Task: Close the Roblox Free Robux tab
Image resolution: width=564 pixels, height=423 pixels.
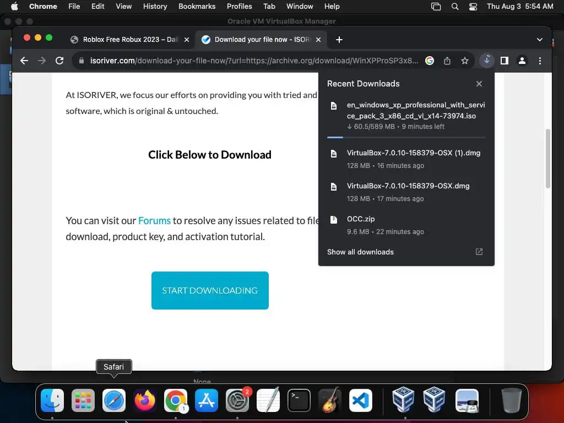Action: 187,40
